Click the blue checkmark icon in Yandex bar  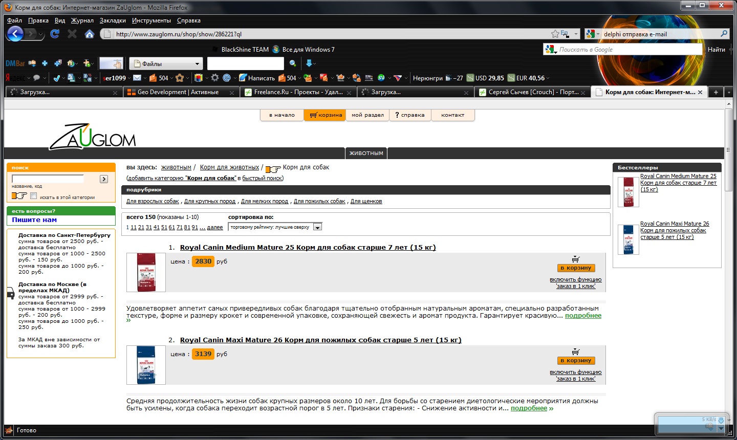[57, 78]
